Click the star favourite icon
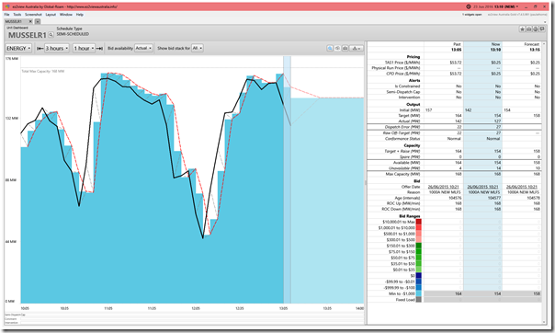The image size is (555, 333). [x=522, y=29]
